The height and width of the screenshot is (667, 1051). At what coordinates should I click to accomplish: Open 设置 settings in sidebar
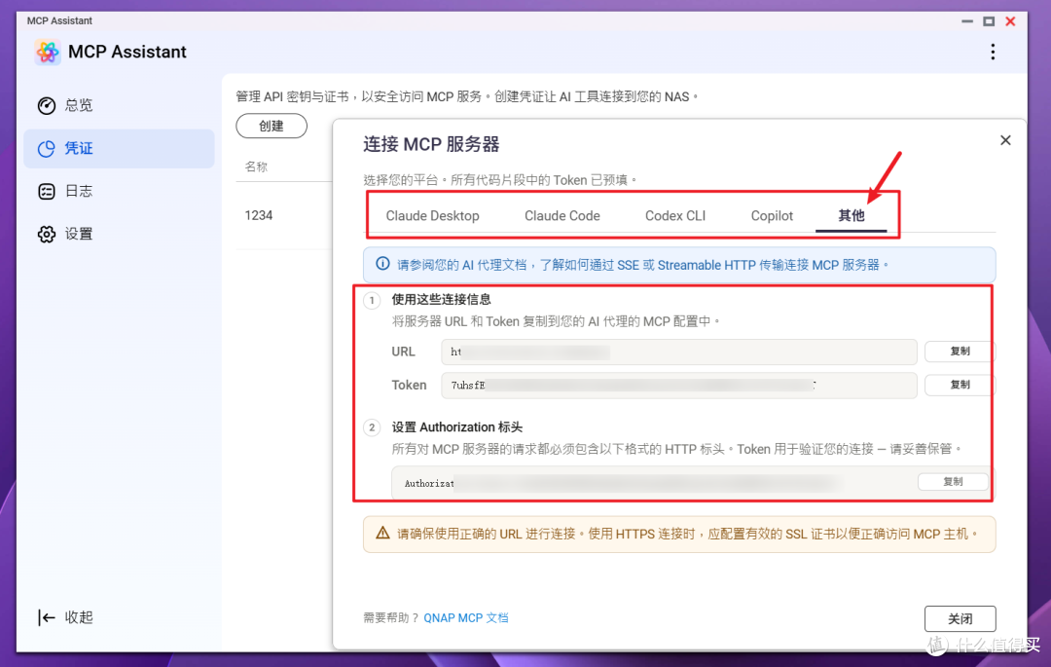[120, 234]
